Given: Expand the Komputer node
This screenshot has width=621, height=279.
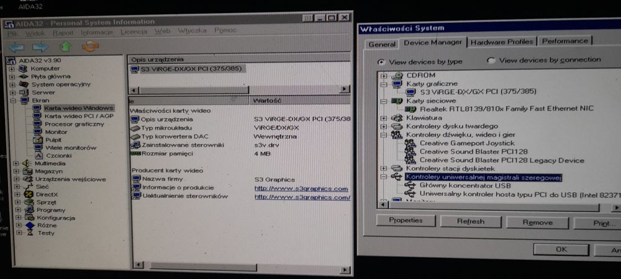Looking at the screenshot, I should (12, 68).
